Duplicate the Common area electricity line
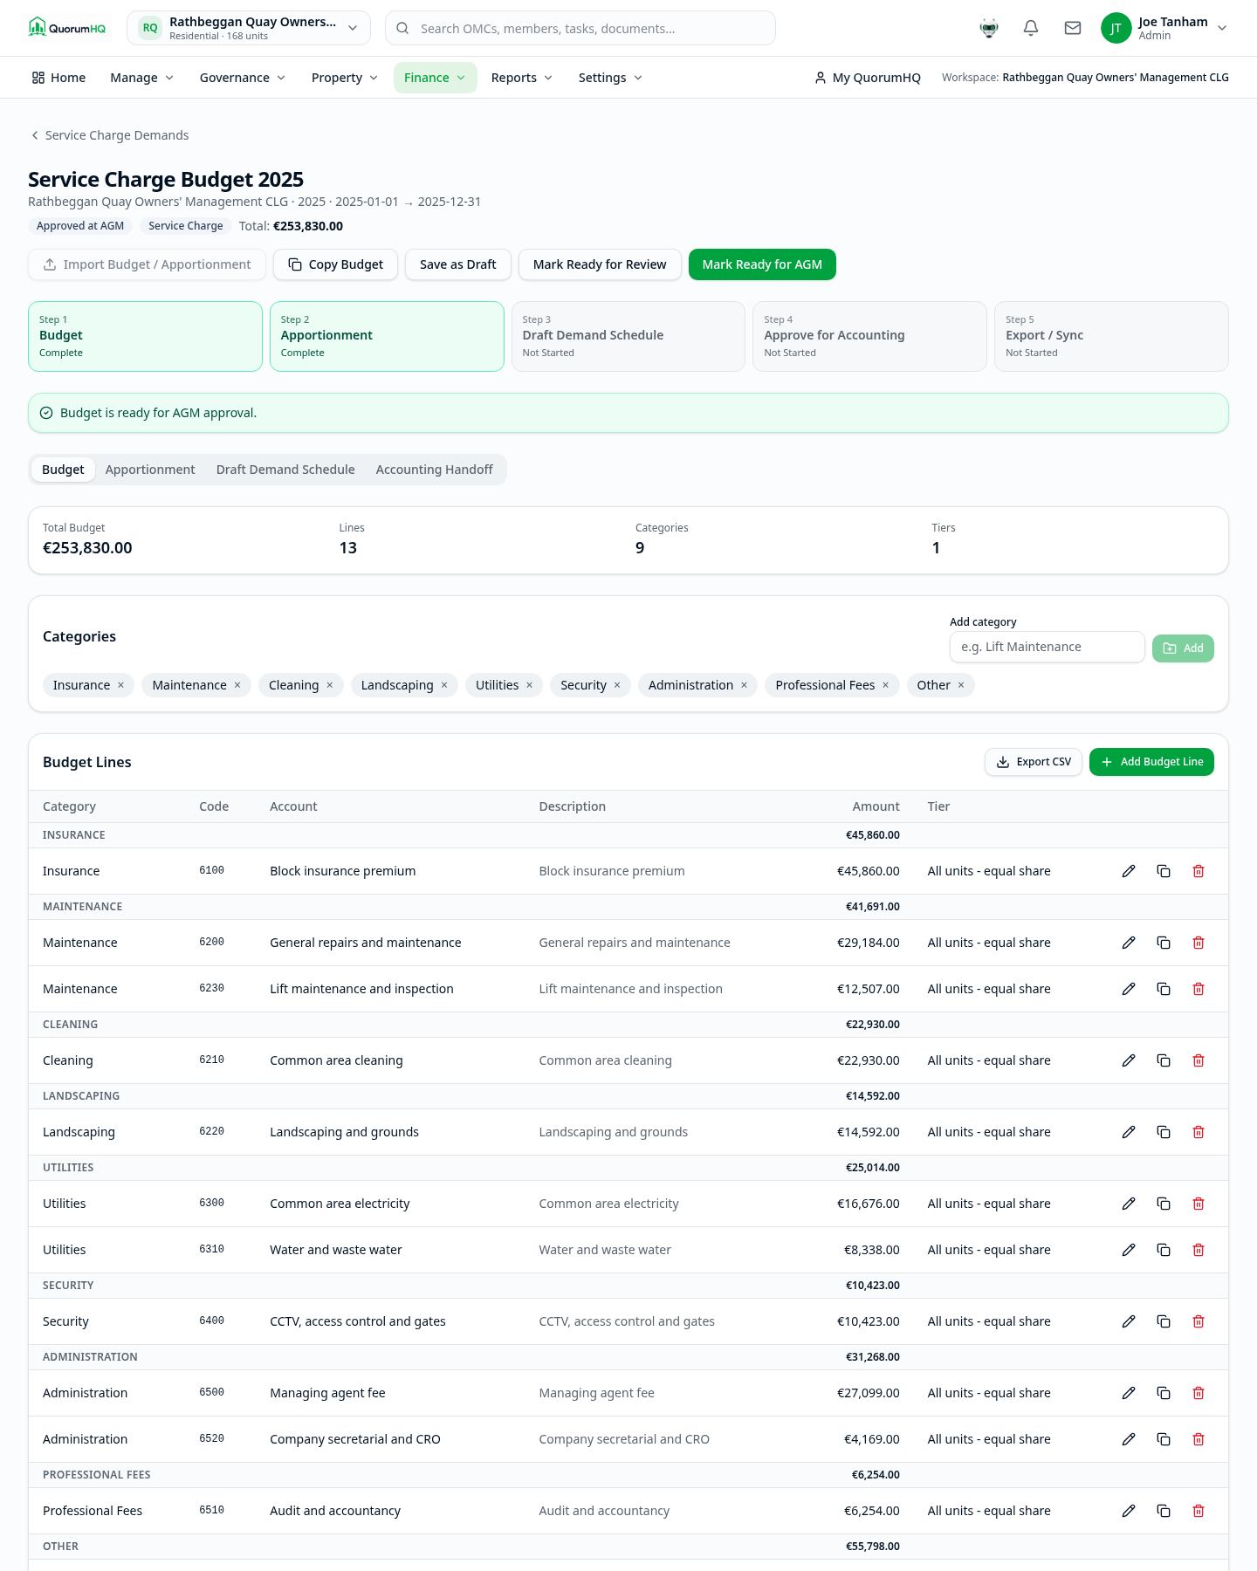This screenshot has height=1571, width=1257. pos(1164,1204)
